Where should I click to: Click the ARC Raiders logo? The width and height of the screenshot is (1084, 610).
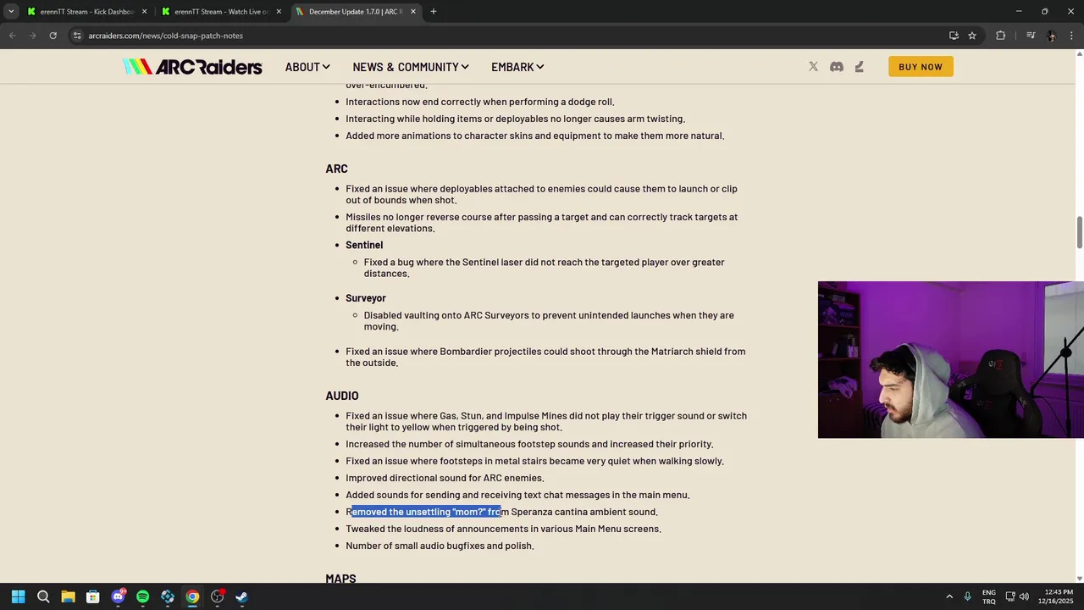point(192,67)
